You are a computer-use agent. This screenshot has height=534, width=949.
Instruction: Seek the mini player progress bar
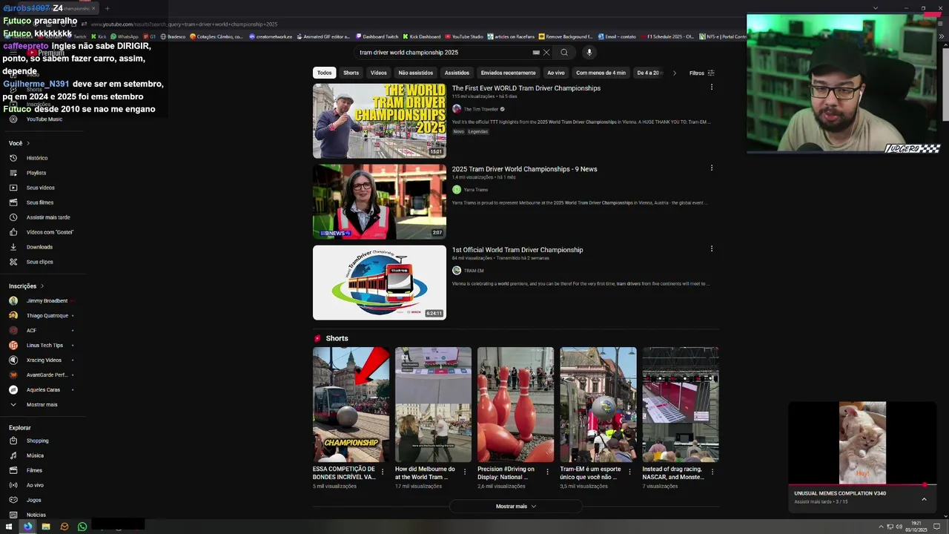[862, 484]
